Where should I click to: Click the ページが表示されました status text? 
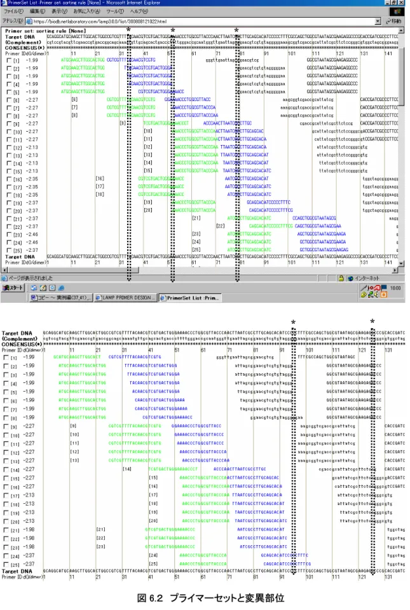point(31,279)
